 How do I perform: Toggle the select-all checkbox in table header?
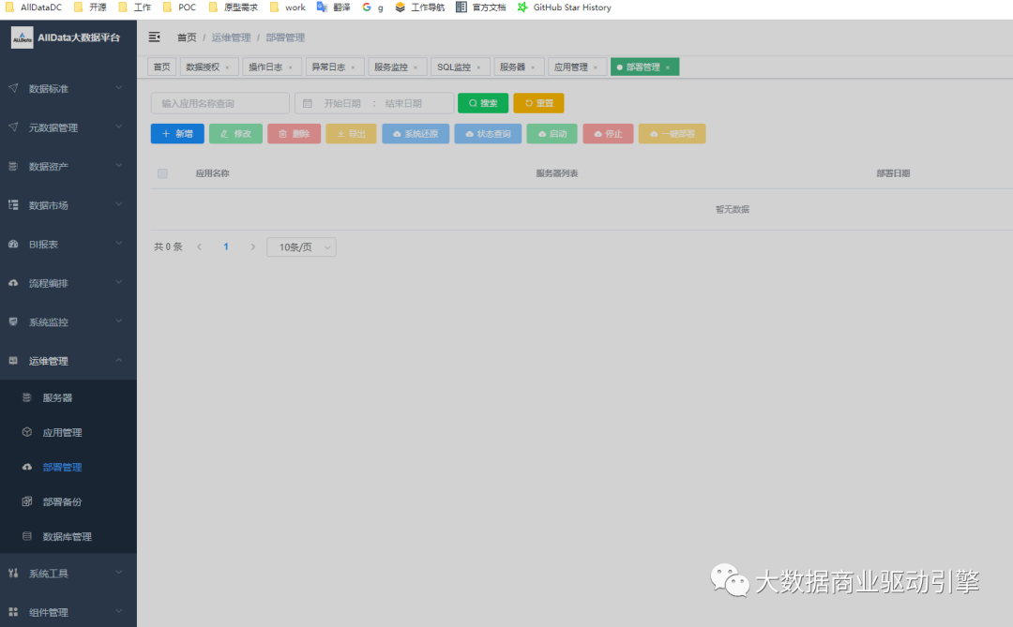click(x=162, y=173)
